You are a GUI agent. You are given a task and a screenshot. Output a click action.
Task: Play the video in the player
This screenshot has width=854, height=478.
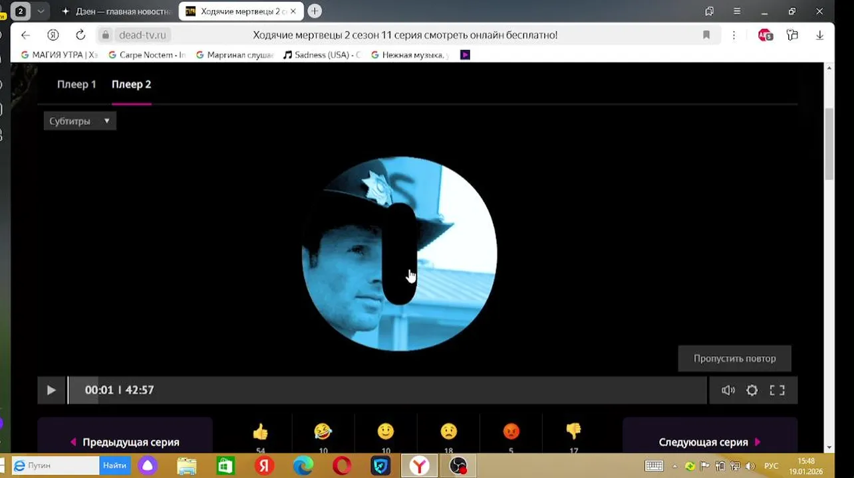[51, 390]
